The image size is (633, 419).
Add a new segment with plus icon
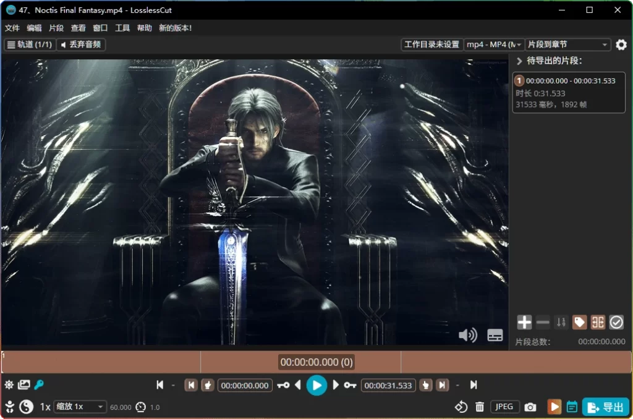524,322
